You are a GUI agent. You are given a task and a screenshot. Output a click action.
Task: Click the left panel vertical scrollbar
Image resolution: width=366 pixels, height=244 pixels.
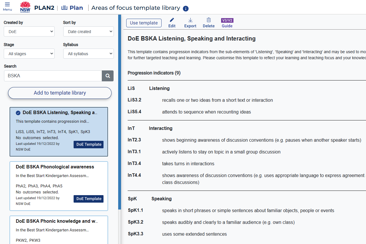(120, 112)
